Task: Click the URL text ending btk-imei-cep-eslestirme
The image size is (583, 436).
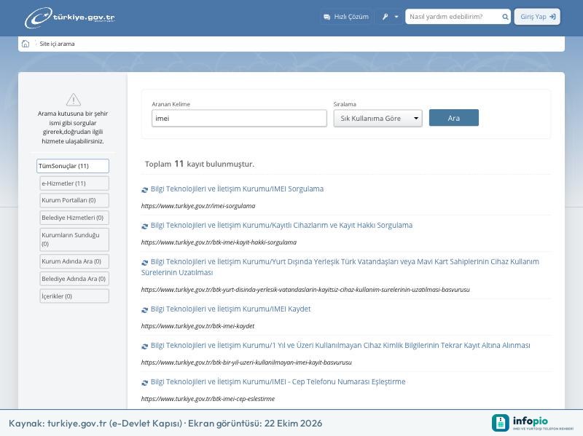Action: pos(208,399)
